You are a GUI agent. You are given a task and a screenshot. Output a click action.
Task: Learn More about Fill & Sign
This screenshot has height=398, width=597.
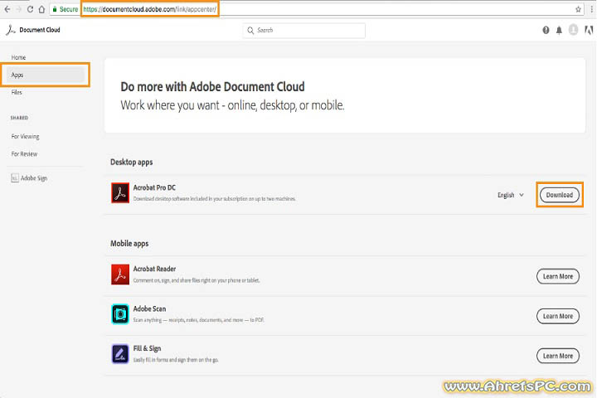coord(558,356)
